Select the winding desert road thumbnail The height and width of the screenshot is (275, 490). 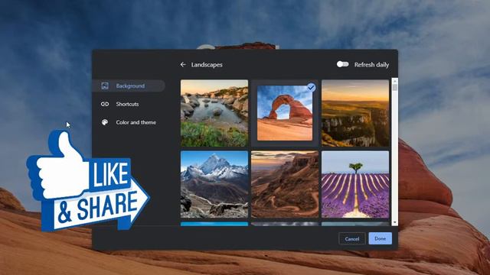point(285,184)
